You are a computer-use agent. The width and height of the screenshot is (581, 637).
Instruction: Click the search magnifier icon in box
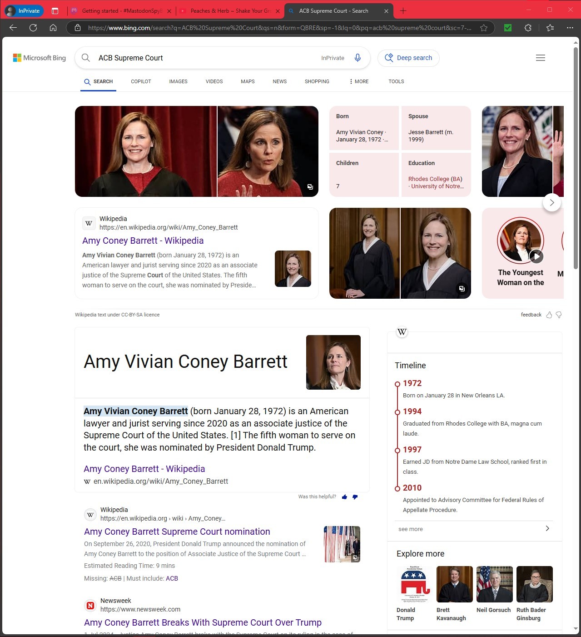[85, 58]
